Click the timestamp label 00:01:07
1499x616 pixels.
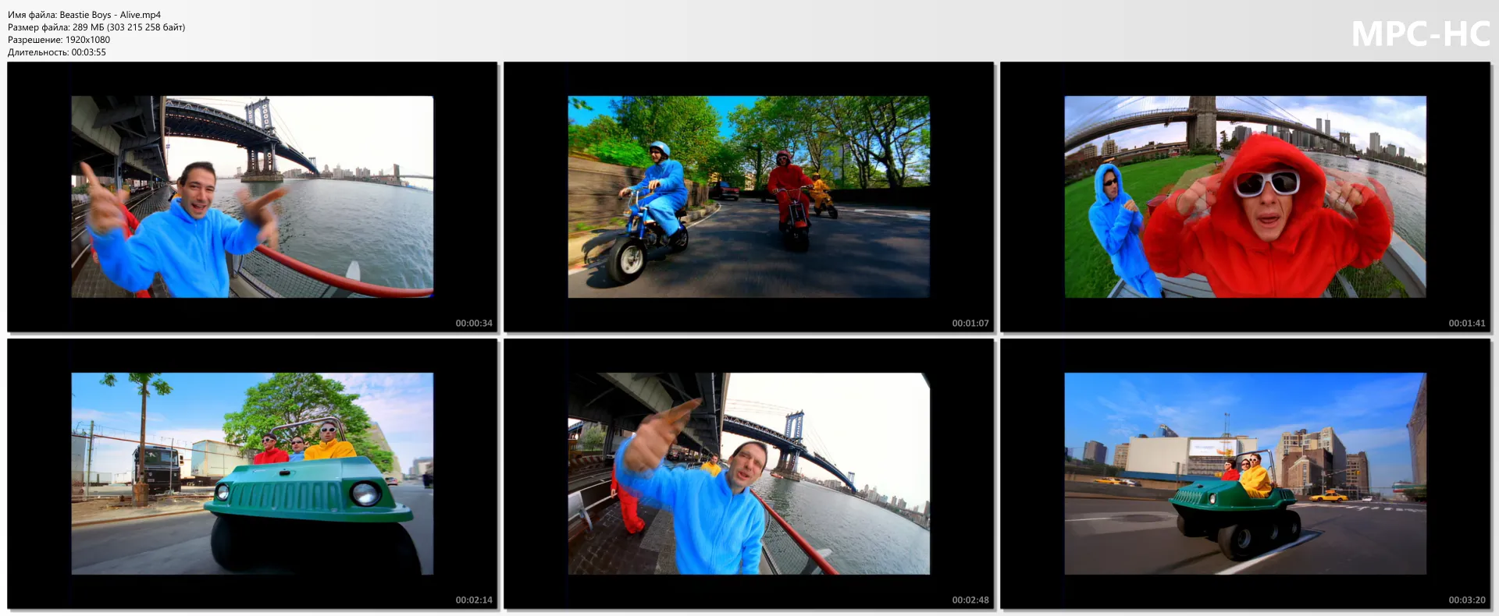point(970,323)
